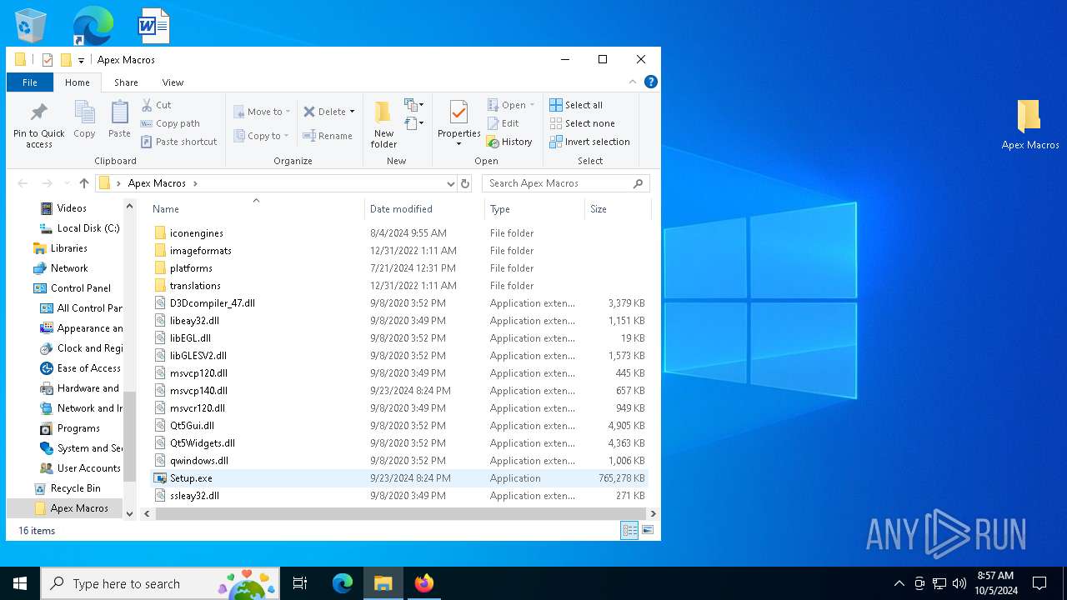Select the platforms folder

click(399, 268)
